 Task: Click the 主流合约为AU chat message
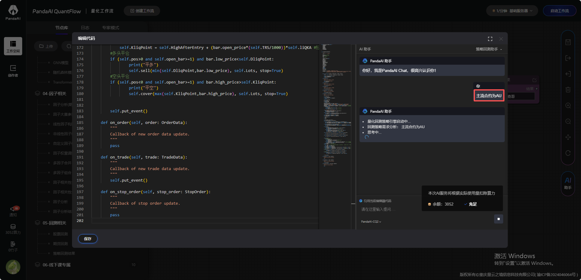(x=489, y=96)
